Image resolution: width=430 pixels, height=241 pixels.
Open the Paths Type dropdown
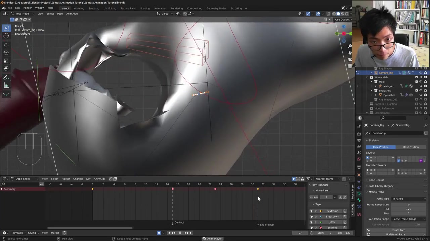pyautogui.click(x=408, y=199)
